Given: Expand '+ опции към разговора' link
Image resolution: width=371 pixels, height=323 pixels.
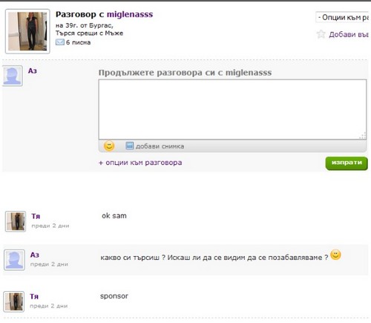Looking at the screenshot, I should tap(140, 163).
